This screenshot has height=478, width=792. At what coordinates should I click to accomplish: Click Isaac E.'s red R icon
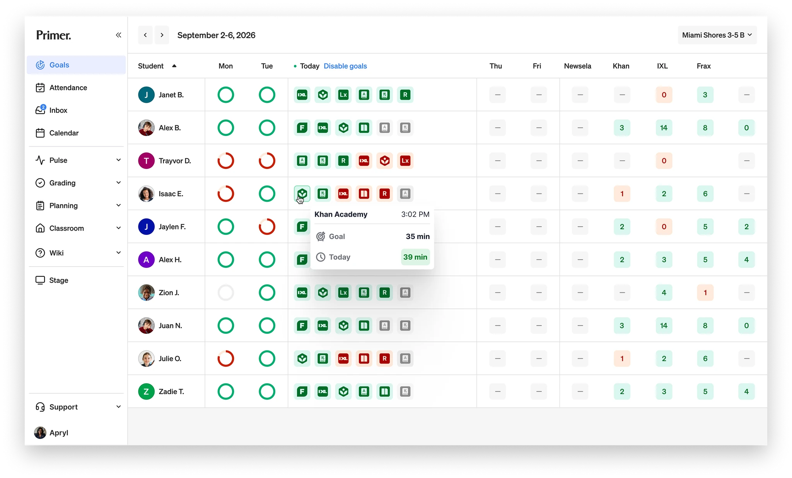[x=384, y=194]
